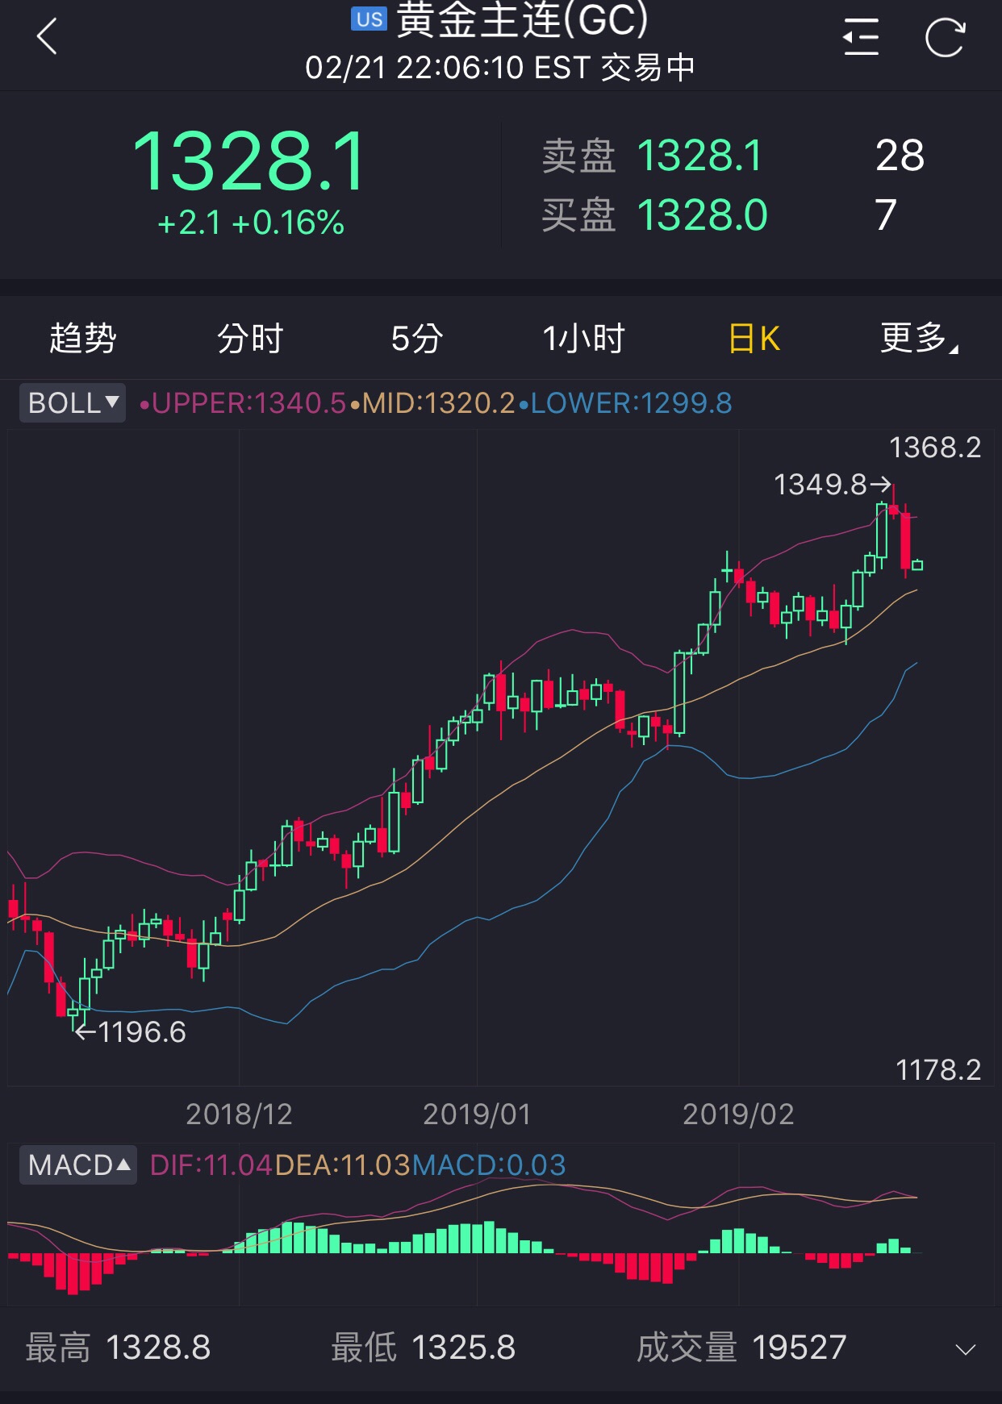This screenshot has width=1002, height=1404.
Task: Switch to the 趋势 tab
Action: click(83, 338)
